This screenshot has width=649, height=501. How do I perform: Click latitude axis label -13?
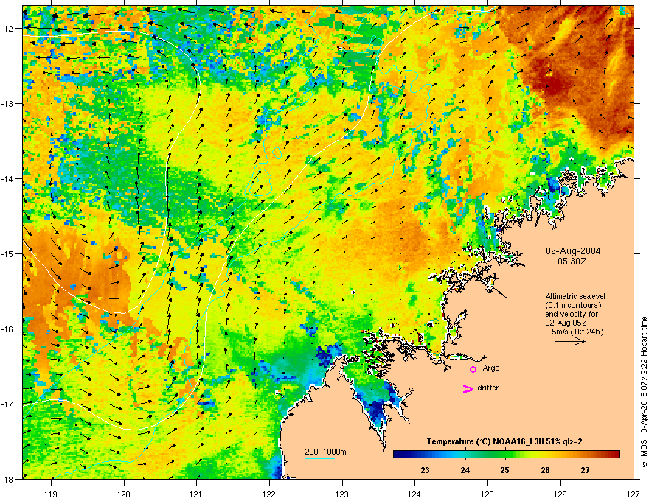click(8, 103)
